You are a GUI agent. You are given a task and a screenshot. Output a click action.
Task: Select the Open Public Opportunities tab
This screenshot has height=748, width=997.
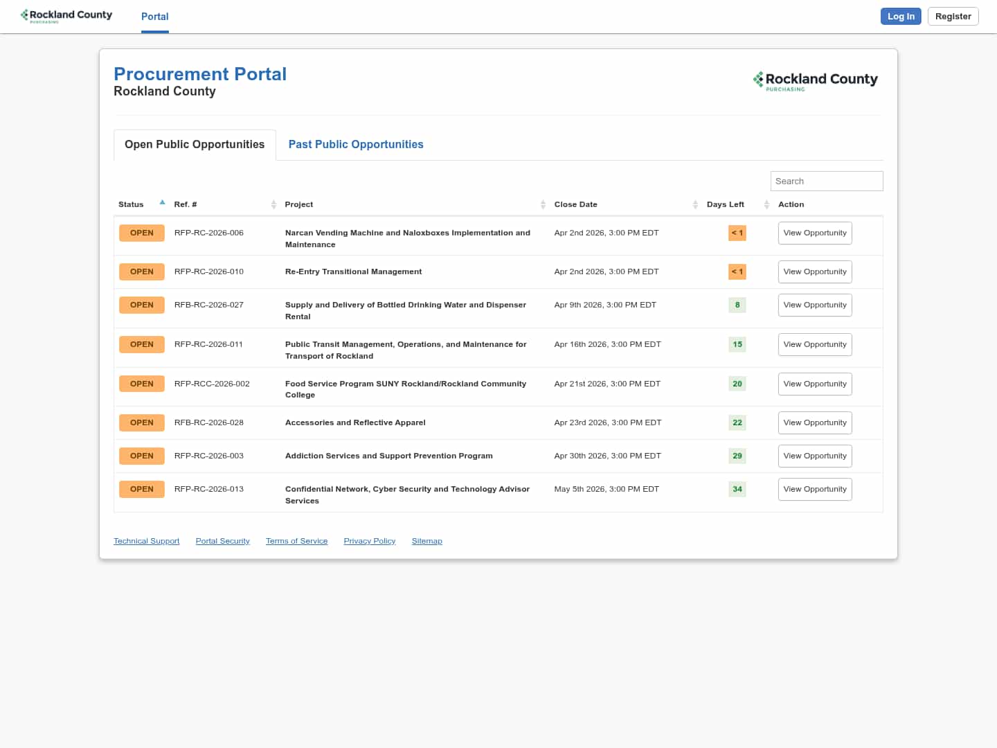(x=195, y=144)
